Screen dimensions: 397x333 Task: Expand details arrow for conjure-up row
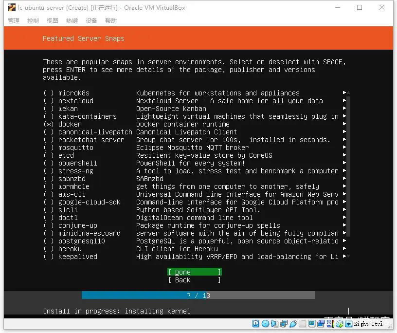click(344, 225)
